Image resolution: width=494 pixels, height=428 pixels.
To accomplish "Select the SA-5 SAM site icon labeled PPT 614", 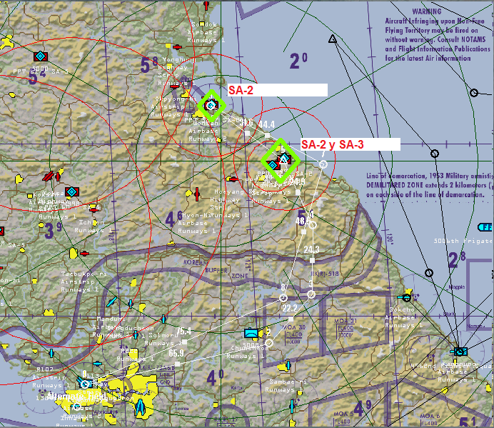I will 41,56.
